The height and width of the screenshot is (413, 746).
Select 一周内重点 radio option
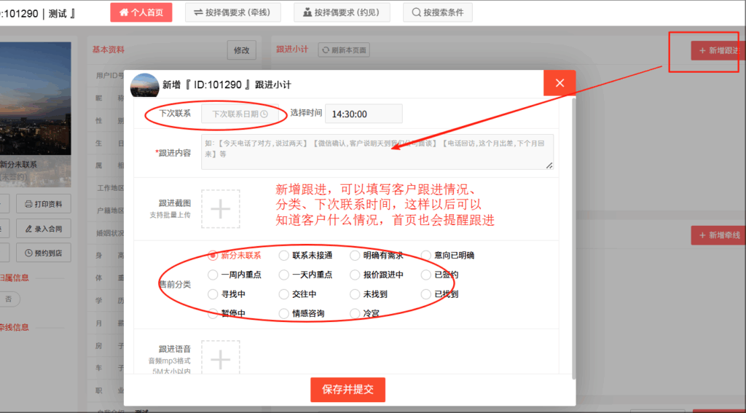tap(213, 275)
